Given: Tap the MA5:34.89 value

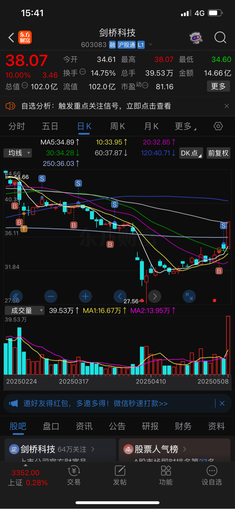Looking at the screenshot, I should click(60, 142).
